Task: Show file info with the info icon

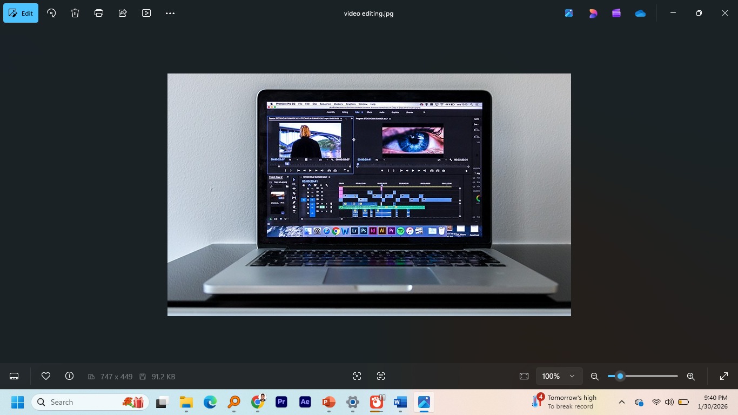Action: pos(69,376)
